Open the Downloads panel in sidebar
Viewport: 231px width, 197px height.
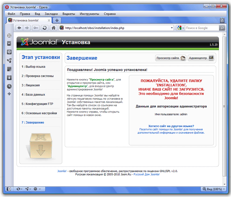pyautogui.click(x=9, y=78)
